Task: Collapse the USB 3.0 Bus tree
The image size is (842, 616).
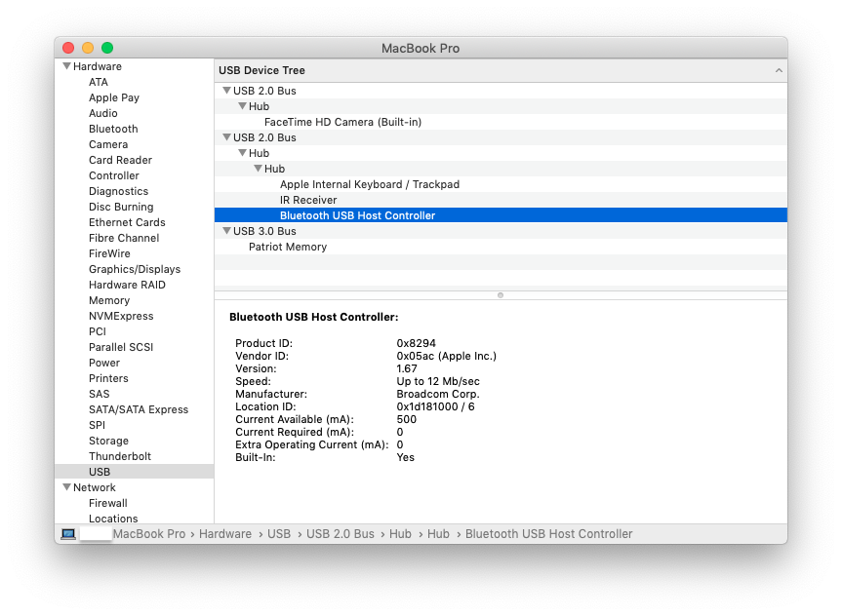Action: (x=226, y=231)
